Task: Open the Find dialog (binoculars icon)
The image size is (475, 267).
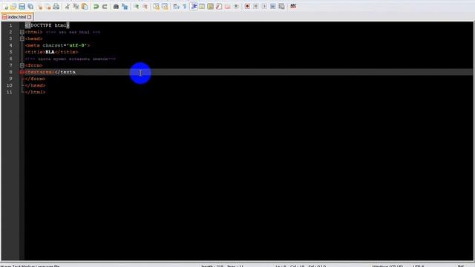Action: [x=116, y=7]
